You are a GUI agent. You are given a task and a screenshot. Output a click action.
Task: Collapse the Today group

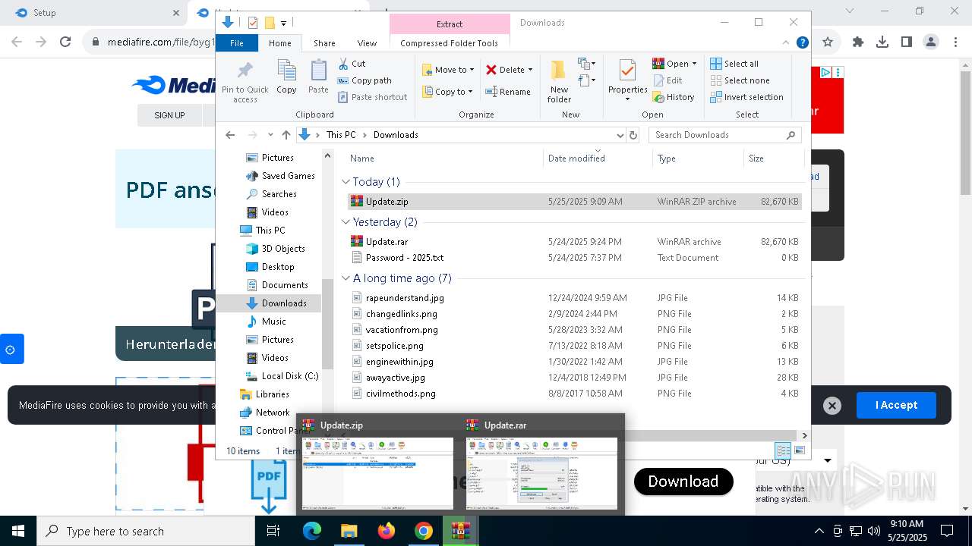(x=346, y=182)
